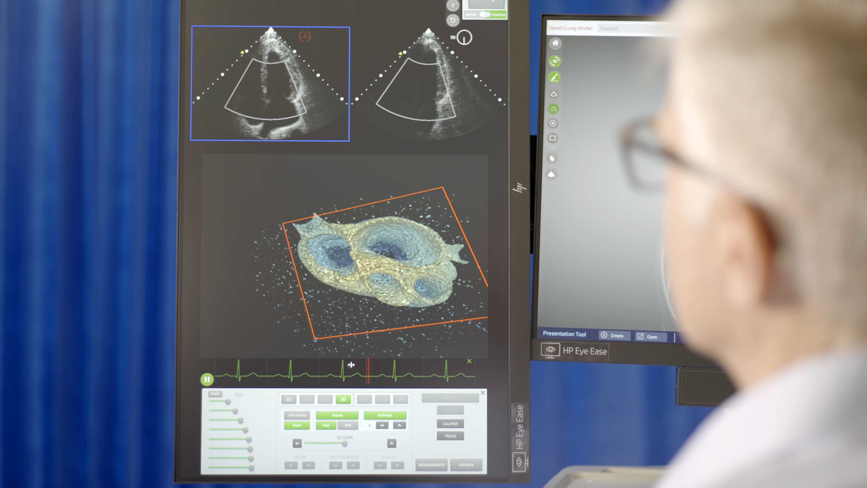Click the green Acquire button
This screenshot has width=867, height=488.
(x=337, y=415)
